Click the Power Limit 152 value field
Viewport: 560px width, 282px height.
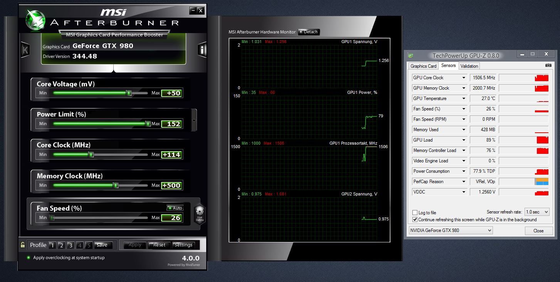172,124
